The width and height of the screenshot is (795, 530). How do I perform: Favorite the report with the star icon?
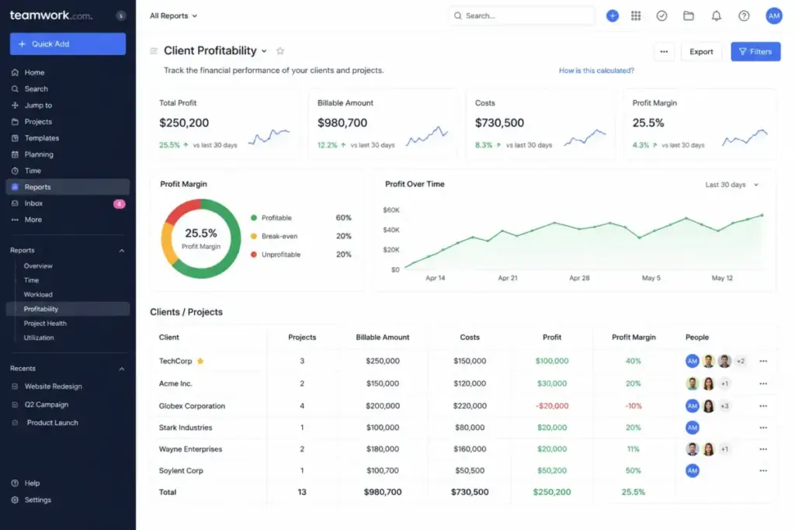[x=280, y=50]
